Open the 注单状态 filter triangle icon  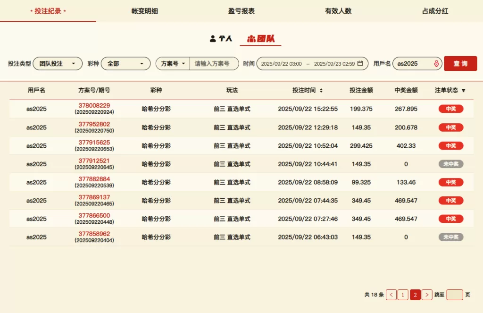464,90
